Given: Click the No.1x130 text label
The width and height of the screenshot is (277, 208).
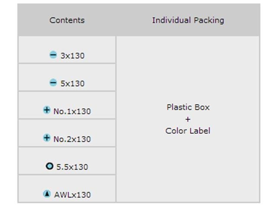Looking at the screenshot, I should click(72, 111).
